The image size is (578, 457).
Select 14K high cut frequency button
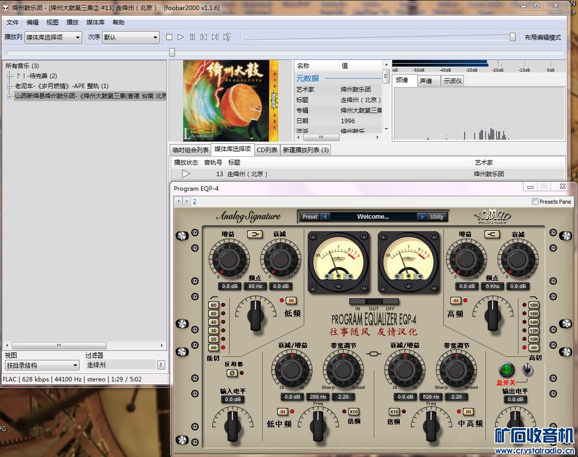(534, 322)
